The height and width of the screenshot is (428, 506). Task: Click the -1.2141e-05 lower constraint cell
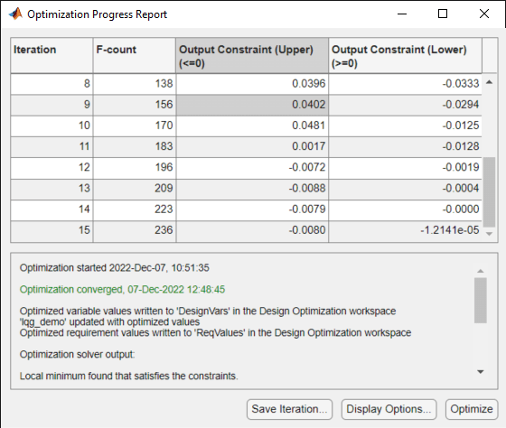(406, 230)
